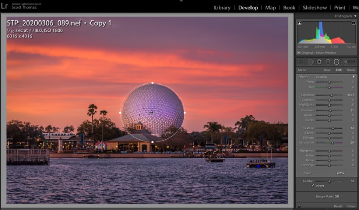
Task: Uncheck the Invert checkbox
Action: tap(313, 186)
